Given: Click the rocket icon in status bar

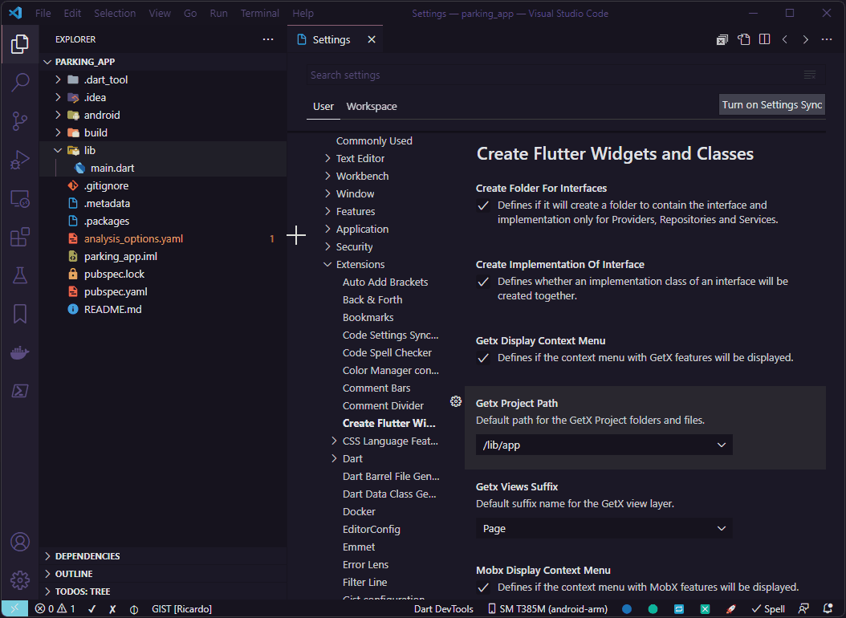Looking at the screenshot, I should (x=731, y=609).
